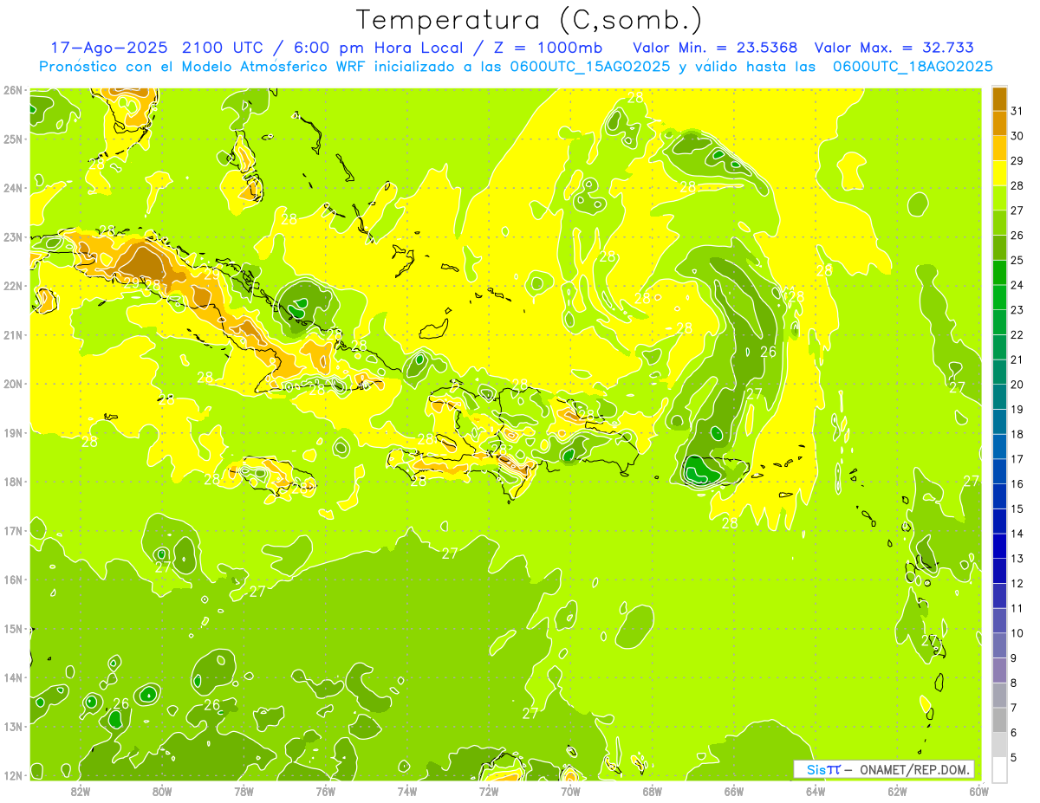Click 'Modelo Atmosferico WRF' in the subtitle
The image size is (1040, 803).
coord(255,67)
